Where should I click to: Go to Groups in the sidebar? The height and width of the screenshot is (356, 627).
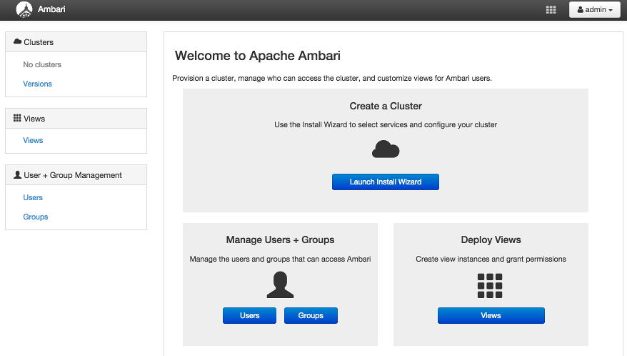click(x=35, y=217)
